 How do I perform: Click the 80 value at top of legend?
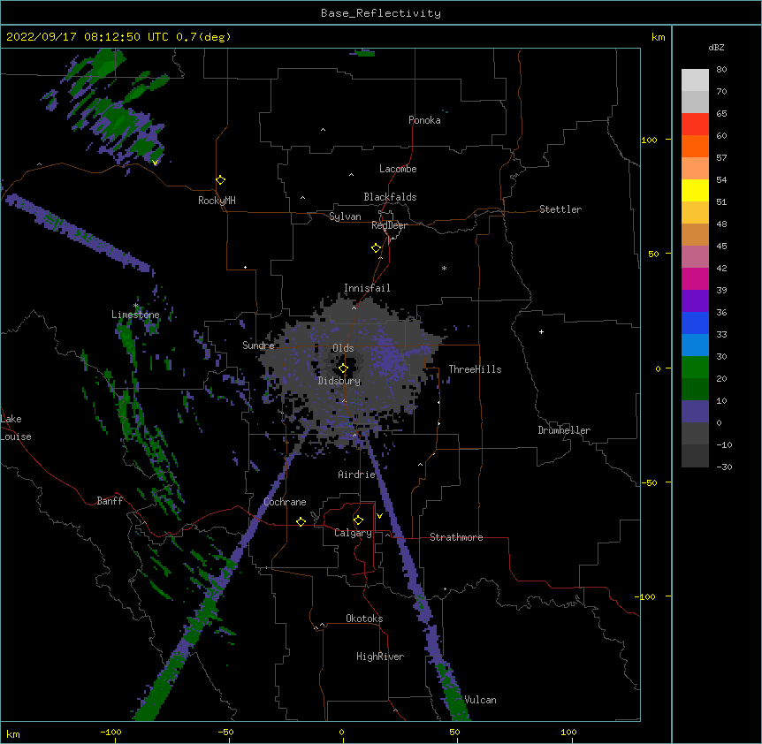click(x=721, y=70)
